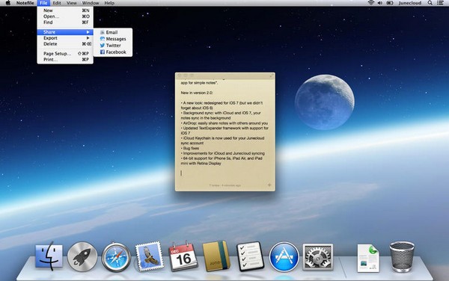The height and width of the screenshot is (281, 449).
Task: Close the open File menu
Action: pyautogui.click(x=43, y=3)
